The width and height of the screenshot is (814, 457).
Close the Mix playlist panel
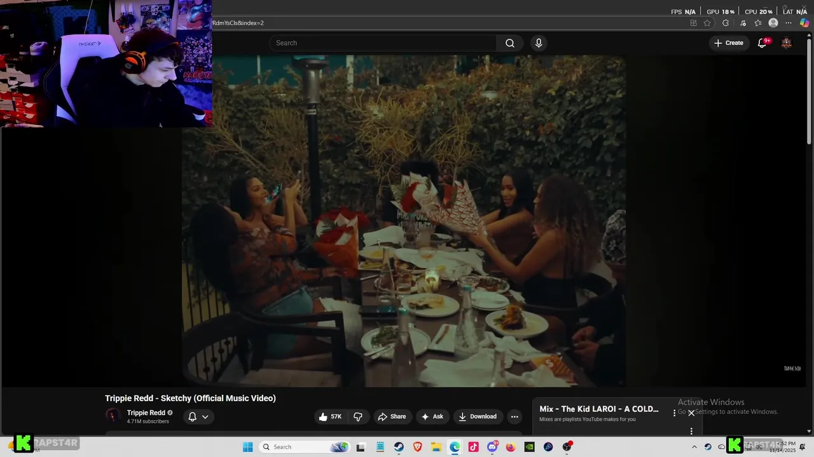click(691, 413)
